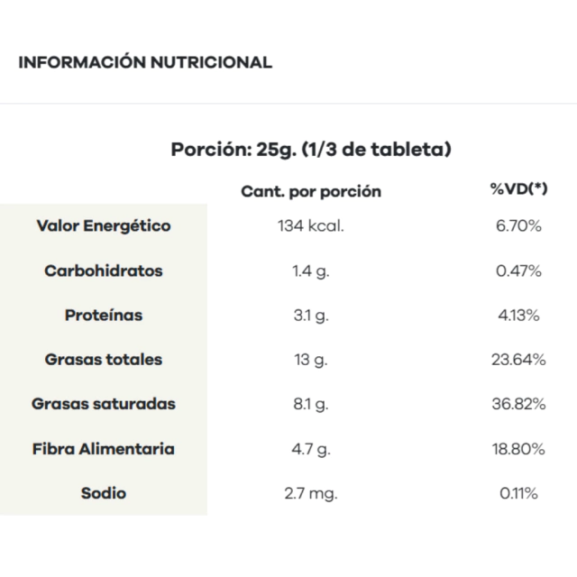The height and width of the screenshot is (577, 577).
Task: Click the 1.4 g. carbohydrates amount
Action: click(x=311, y=270)
